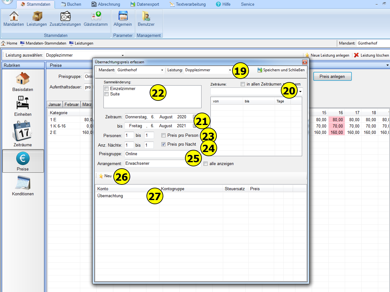This screenshot has height=292, width=390.
Task: Enable the Einzelzimmer checkbox
Action: coord(107,89)
